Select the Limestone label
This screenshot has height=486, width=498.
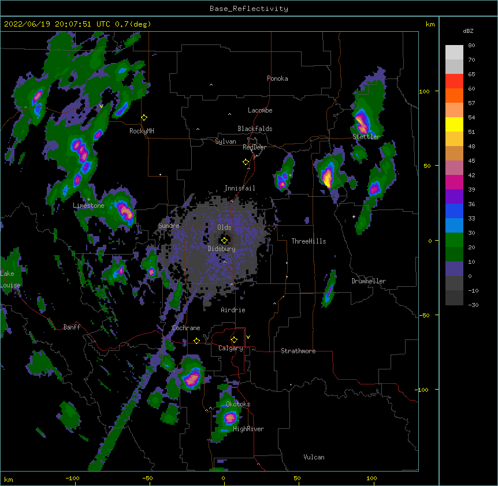click(x=88, y=205)
